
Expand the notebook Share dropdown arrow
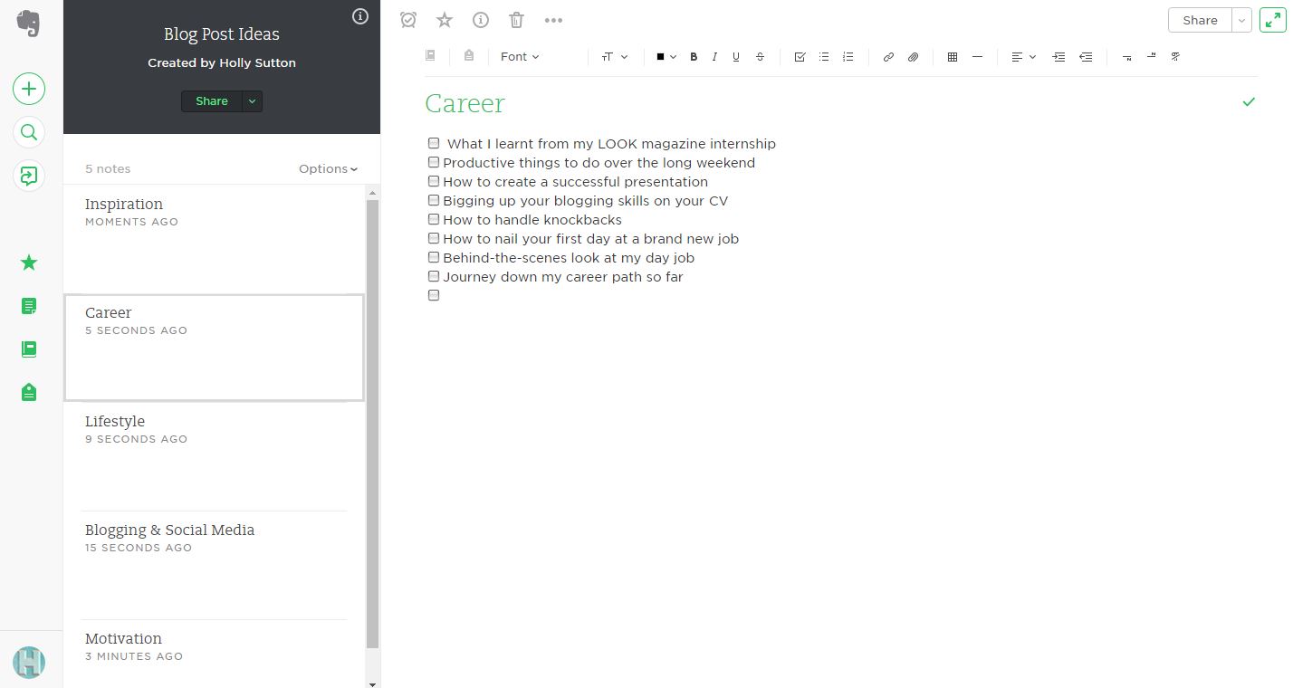(x=252, y=101)
